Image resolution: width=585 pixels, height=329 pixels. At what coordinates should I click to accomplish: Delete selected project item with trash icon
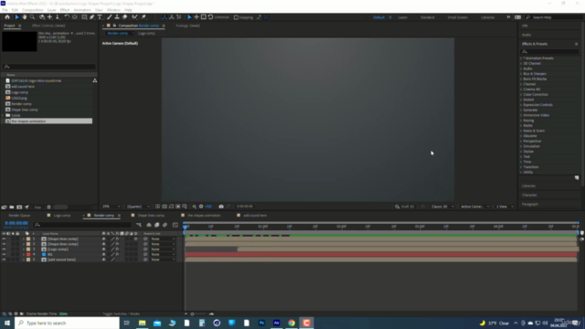click(x=48, y=207)
